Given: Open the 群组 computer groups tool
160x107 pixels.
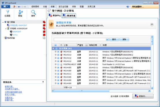Looking at the screenshot, I should pos(20,13).
